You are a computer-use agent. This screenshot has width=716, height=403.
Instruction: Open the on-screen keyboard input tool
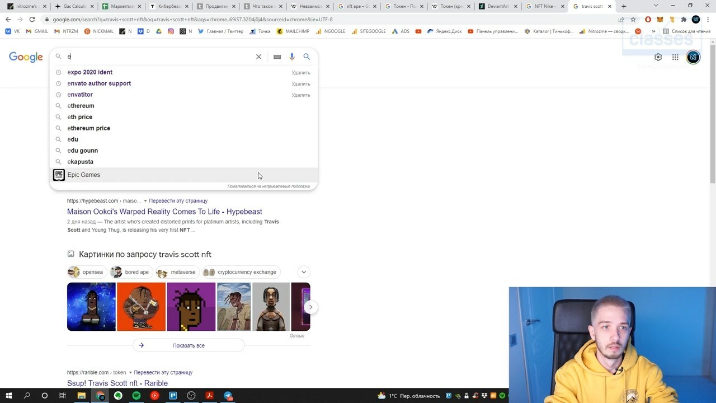[x=277, y=57]
